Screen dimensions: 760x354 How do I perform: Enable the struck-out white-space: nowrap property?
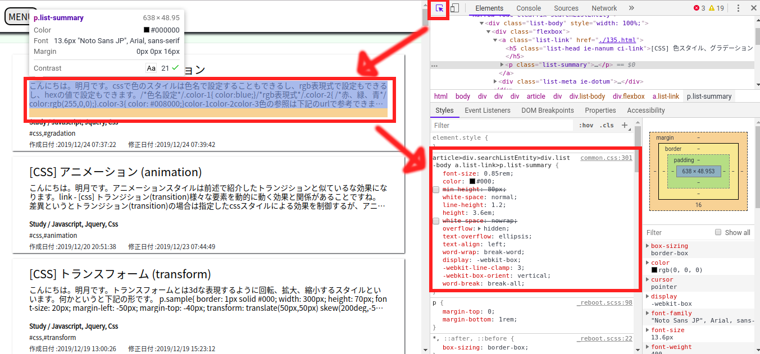point(436,221)
